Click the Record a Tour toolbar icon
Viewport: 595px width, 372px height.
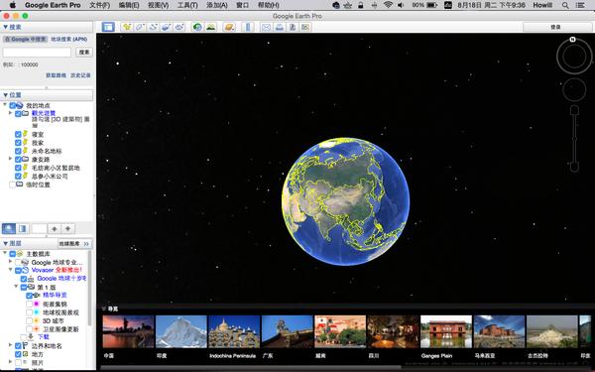coord(179,27)
